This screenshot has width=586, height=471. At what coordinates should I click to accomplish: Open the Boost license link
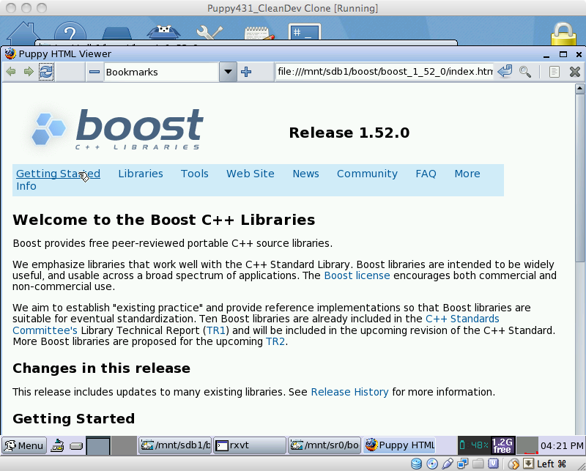[357, 275]
